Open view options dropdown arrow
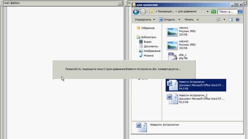The width and height of the screenshot is (248, 139). click(x=224, y=20)
